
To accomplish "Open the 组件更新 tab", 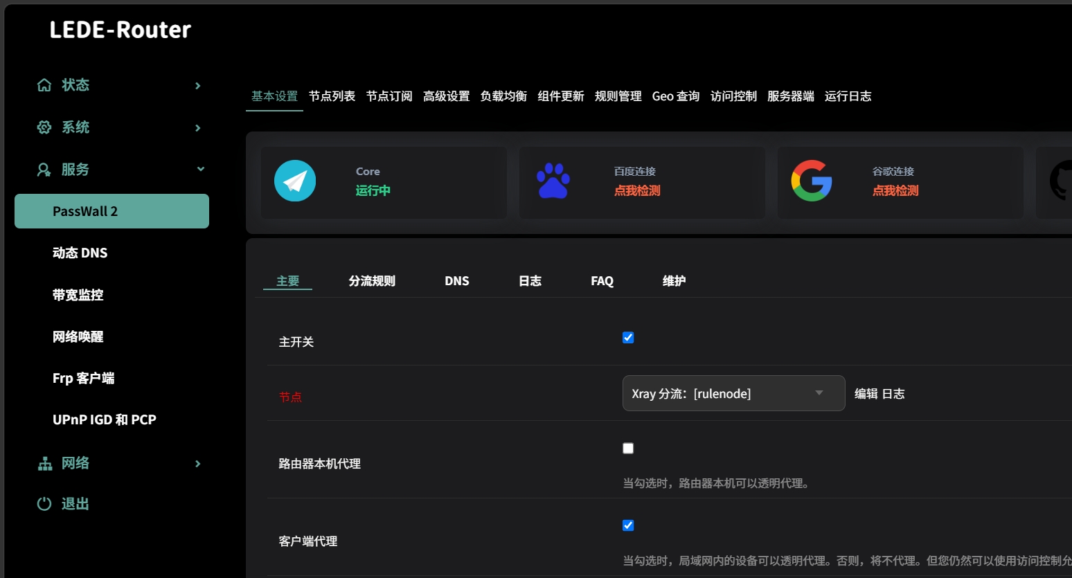I will (x=561, y=96).
